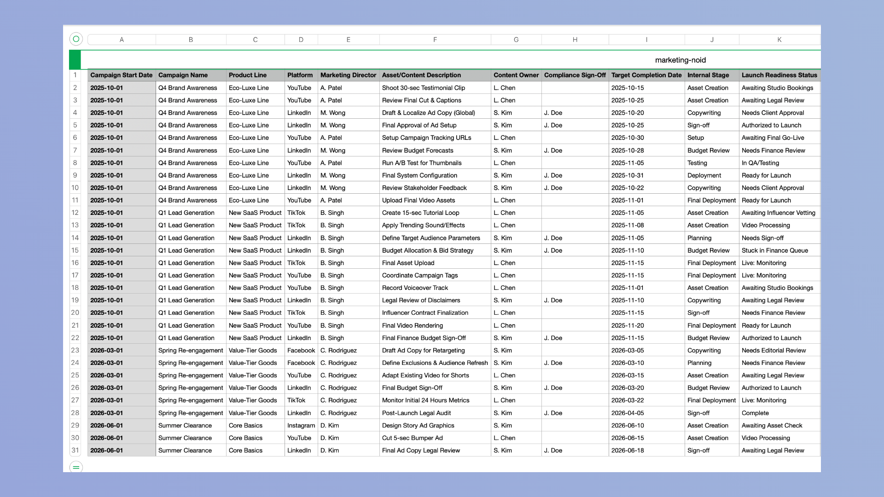This screenshot has height=497, width=884.
Task: Select the Instagram platform cell in row 29
Action: pyautogui.click(x=301, y=425)
